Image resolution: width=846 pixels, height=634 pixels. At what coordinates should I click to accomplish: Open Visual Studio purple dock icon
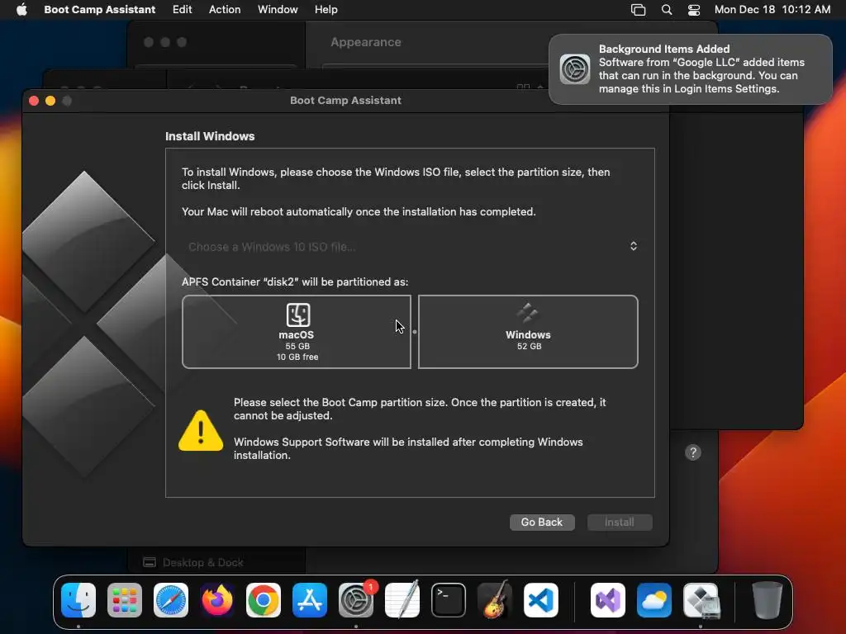pos(608,600)
